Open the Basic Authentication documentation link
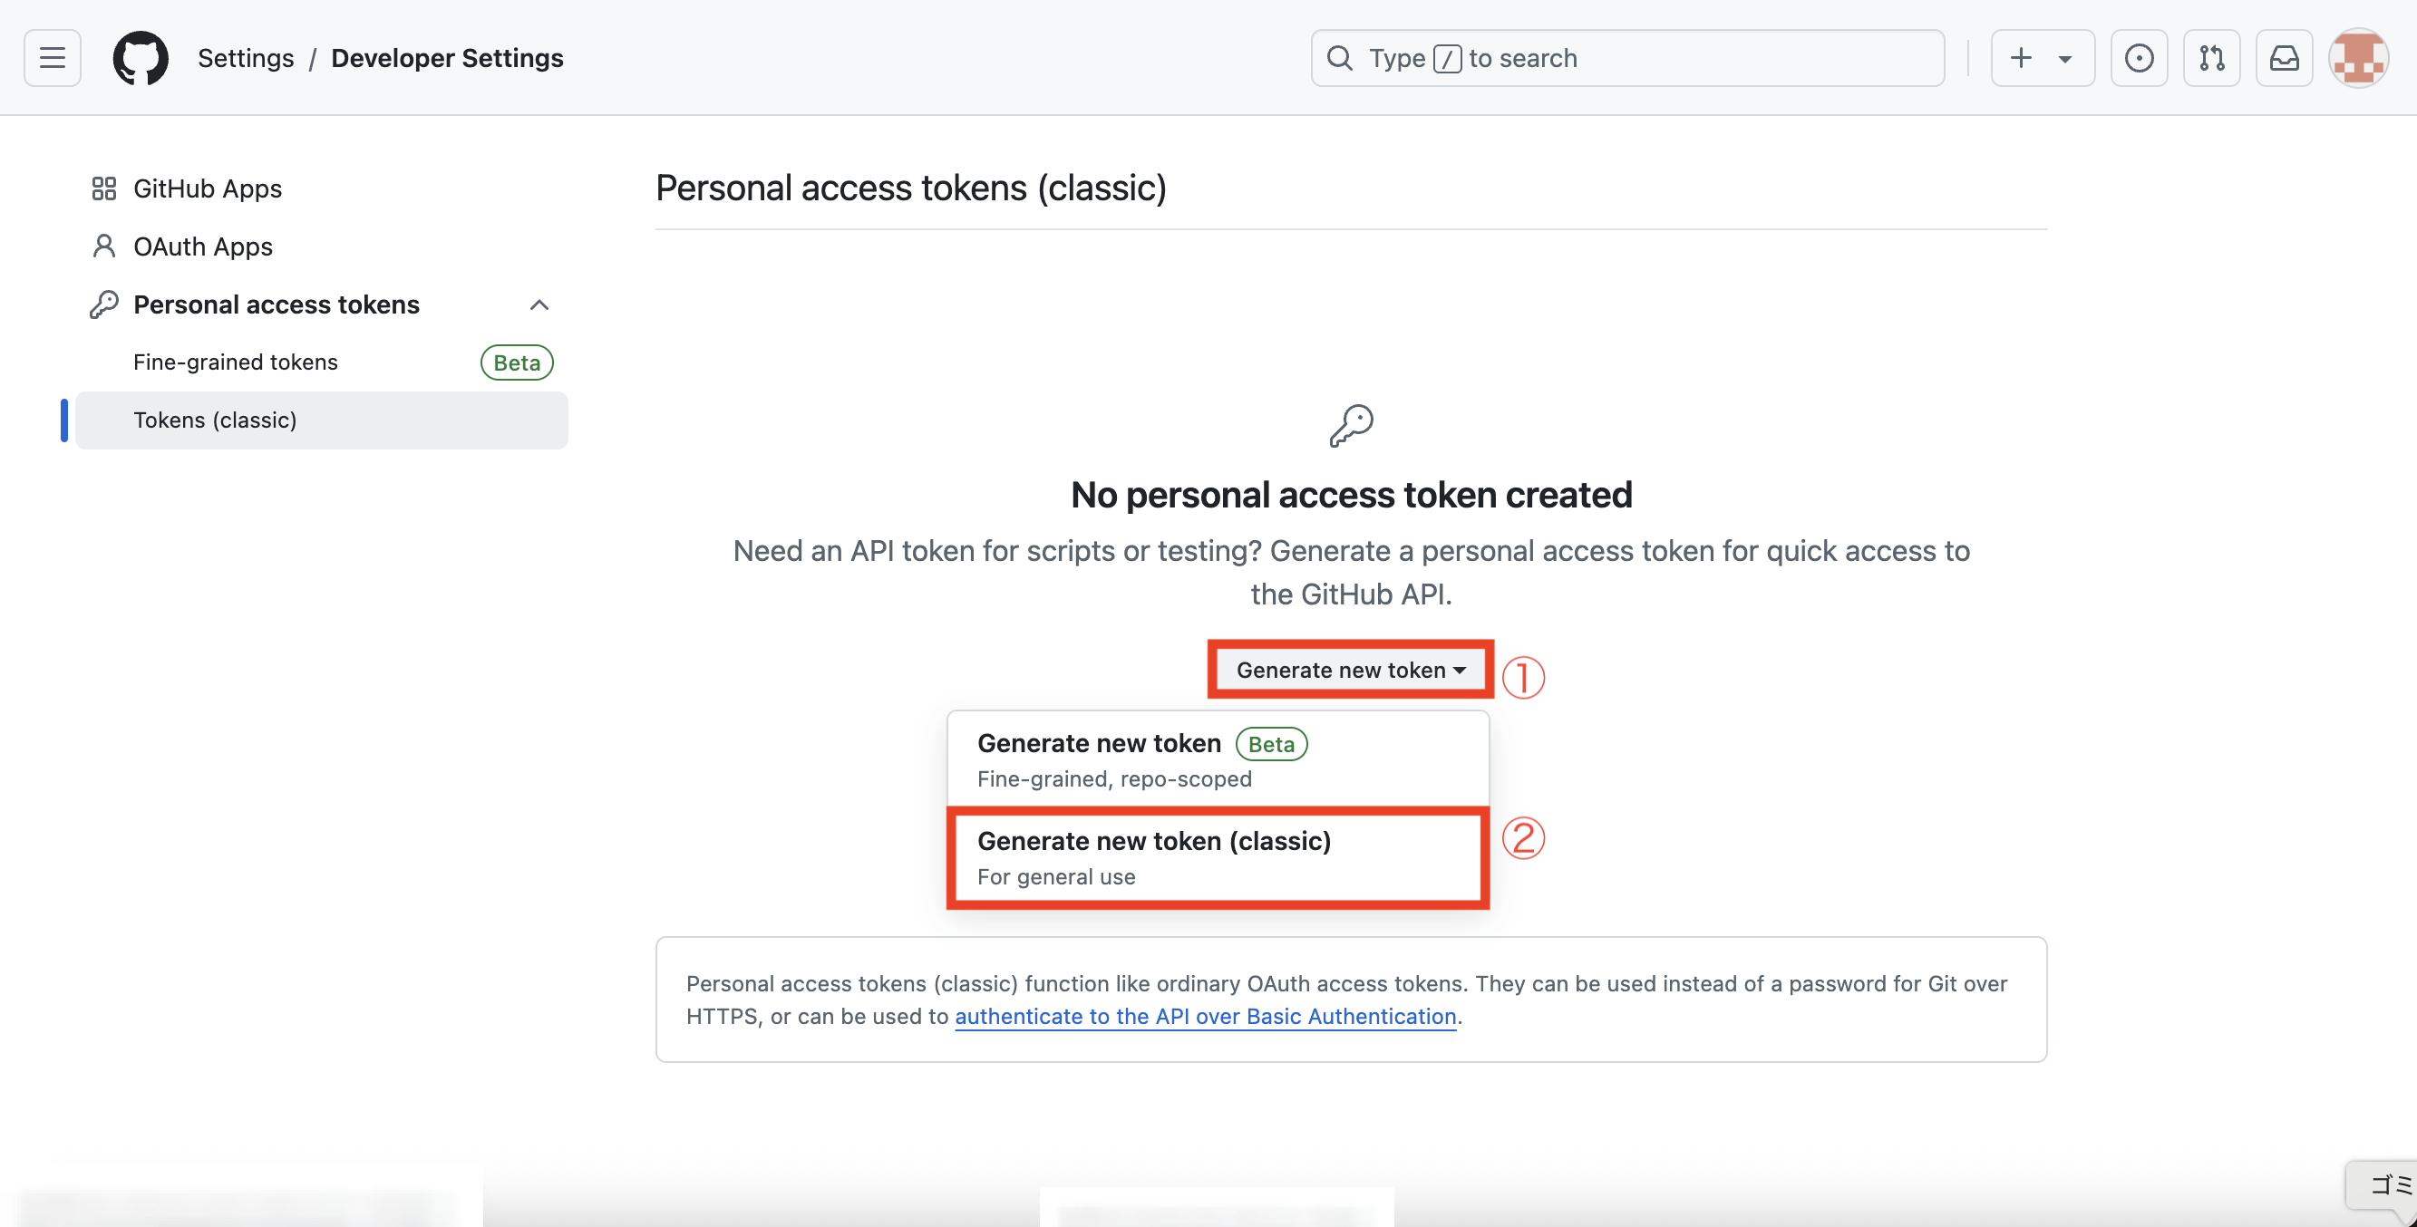The height and width of the screenshot is (1227, 2417). [x=1206, y=1017]
